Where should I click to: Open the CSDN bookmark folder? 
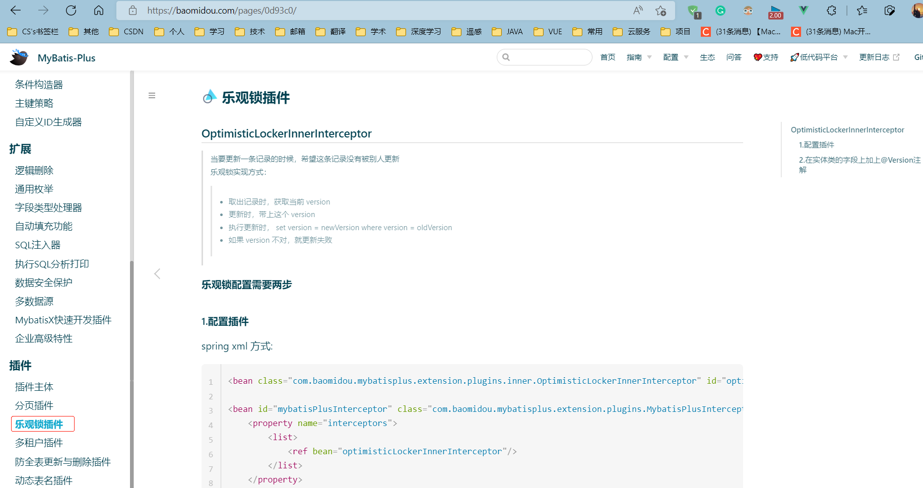pos(126,32)
